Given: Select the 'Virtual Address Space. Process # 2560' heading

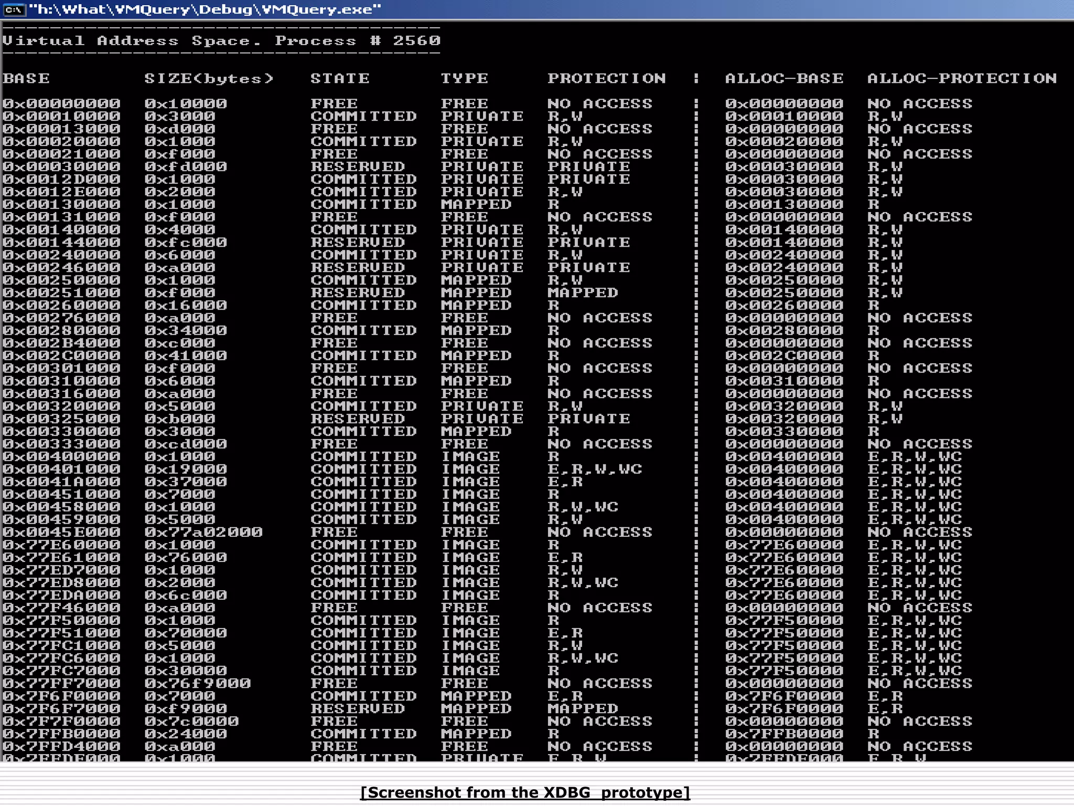Looking at the screenshot, I should [x=221, y=41].
